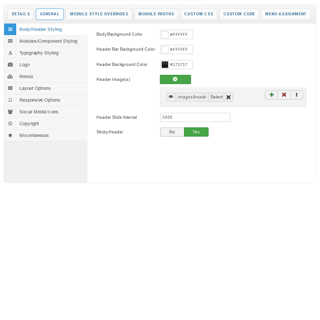This screenshot has height=320, width=320.
Task: Click the red X remove row icon
Action: (x=284, y=95)
